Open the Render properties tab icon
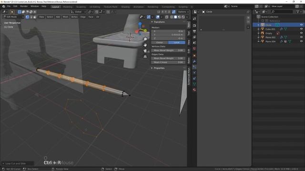This screenshot has width=305, height=171. 194,26
